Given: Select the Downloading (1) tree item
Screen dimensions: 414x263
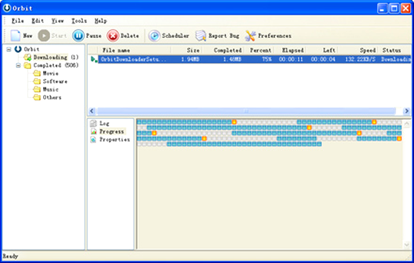Looking at the screenshot, I should click(x=56, y=57).
